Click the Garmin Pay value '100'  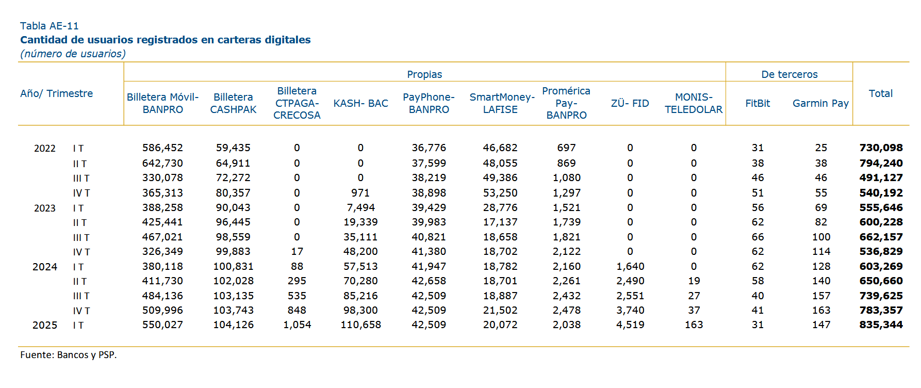821,237
